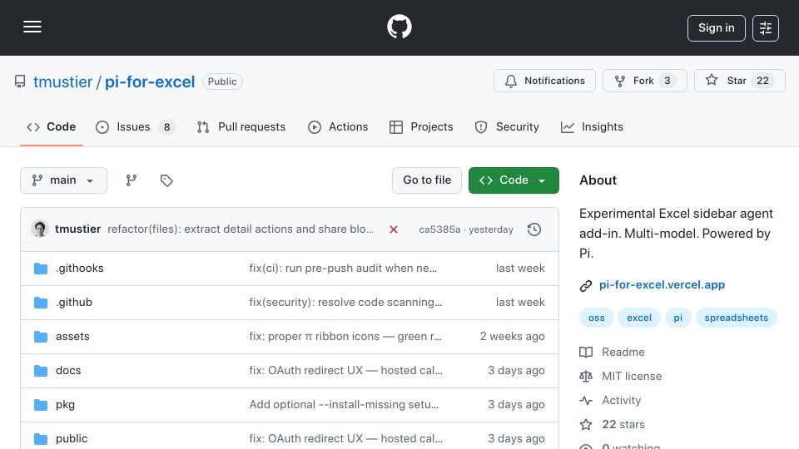This screenshot has width=799, height=449.
Task: Click the .githooks folder icon
Action: tap(41, 269)
